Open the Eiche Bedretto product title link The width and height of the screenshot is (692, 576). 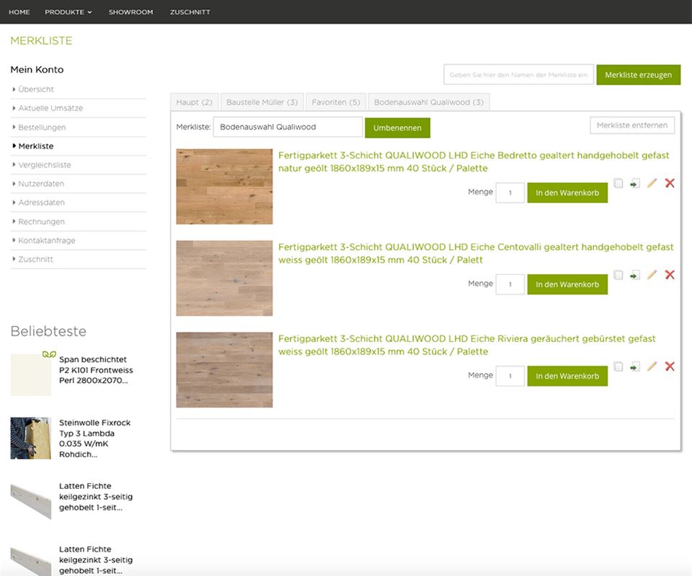click(x=474, y=162)
